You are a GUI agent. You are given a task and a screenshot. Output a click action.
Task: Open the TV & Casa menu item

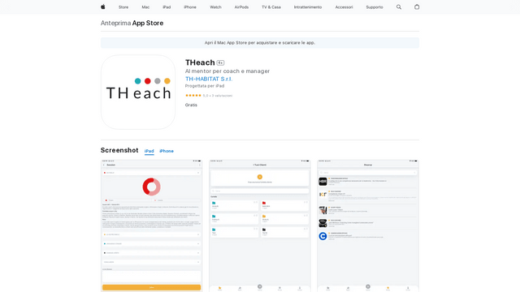pos(271,7)
